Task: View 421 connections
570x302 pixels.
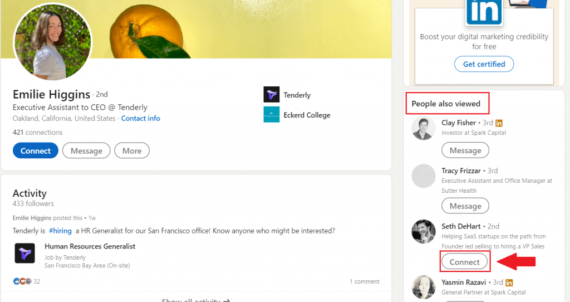Action: pos(37,133)
